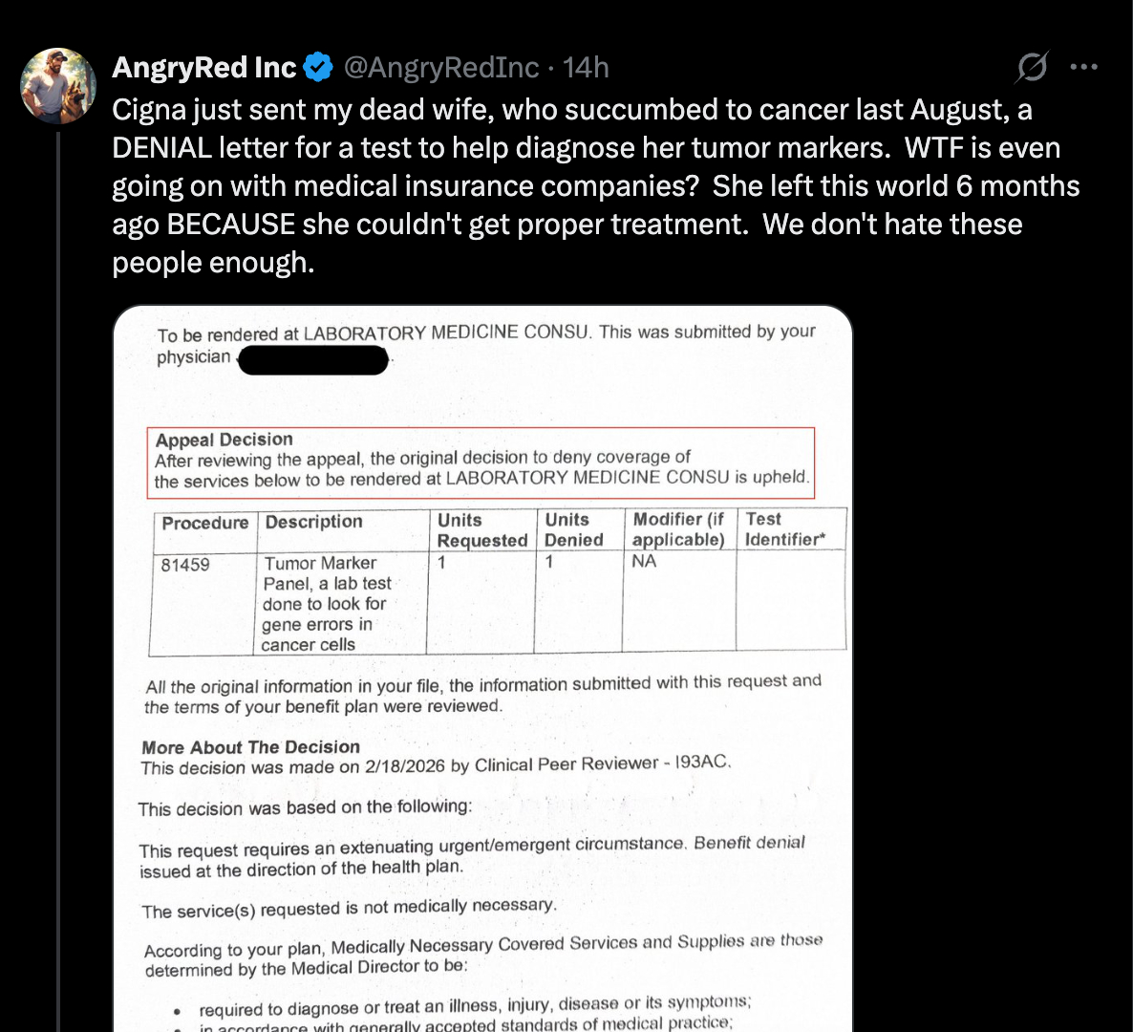Click the 'not medically necessary' sentence
The image size is (1133, 1032).
[x=349, y=908]
